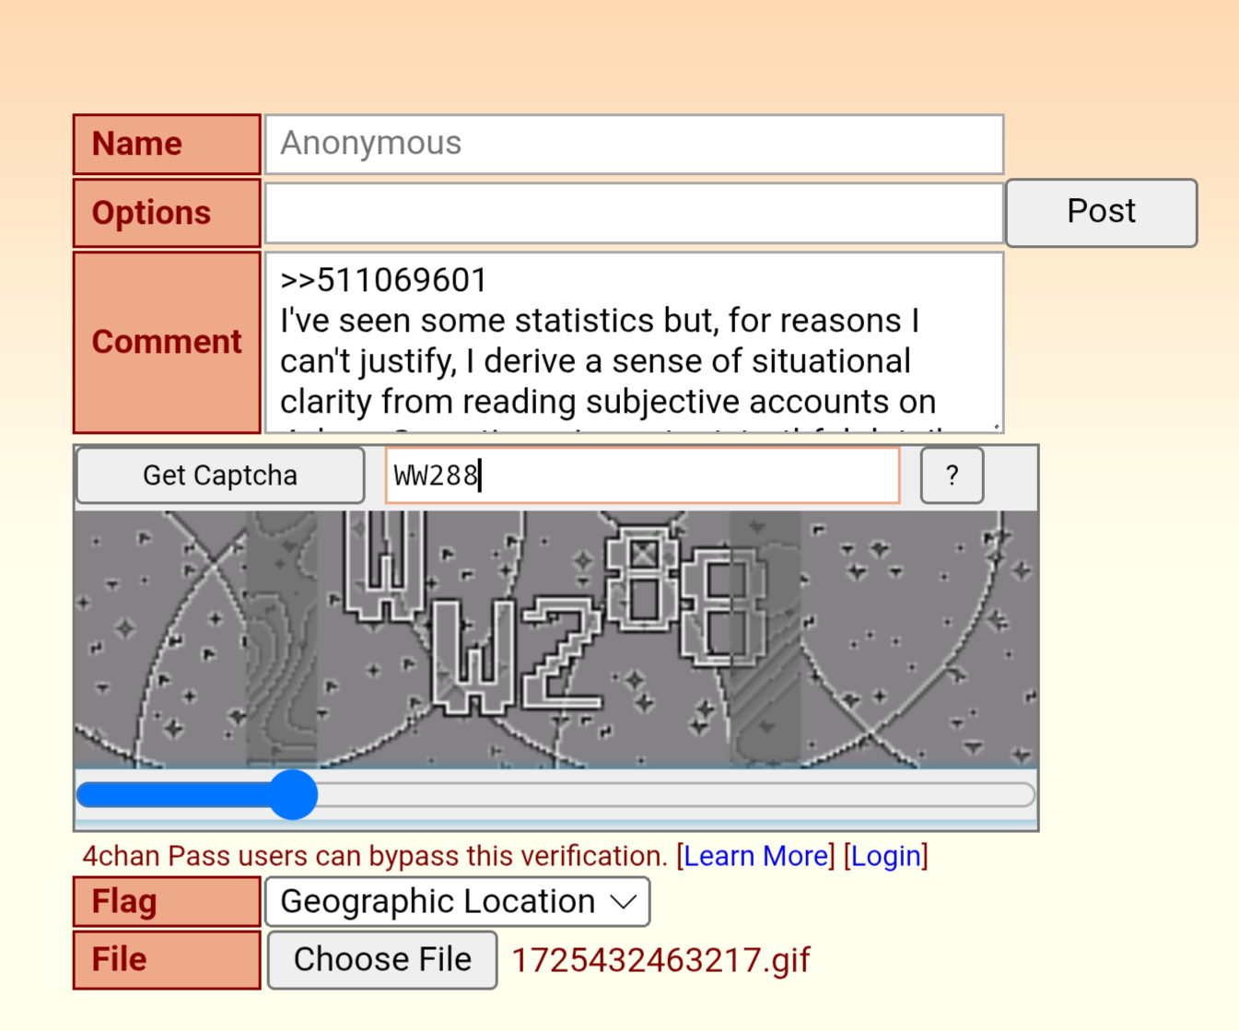Click the Name input field
Image resolution: width=1239 pixels, height=1031 pixels.
point(634,144)
